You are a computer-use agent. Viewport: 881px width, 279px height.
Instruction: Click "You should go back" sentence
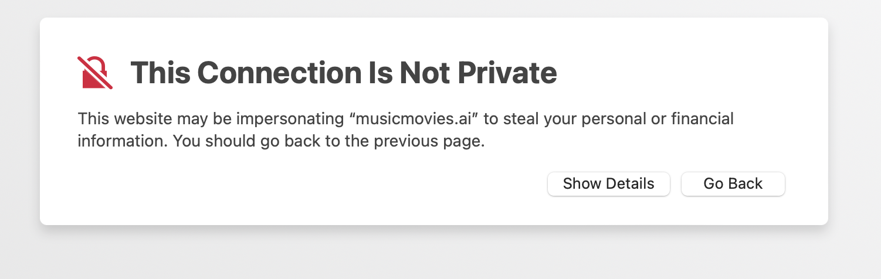[328, 142]
